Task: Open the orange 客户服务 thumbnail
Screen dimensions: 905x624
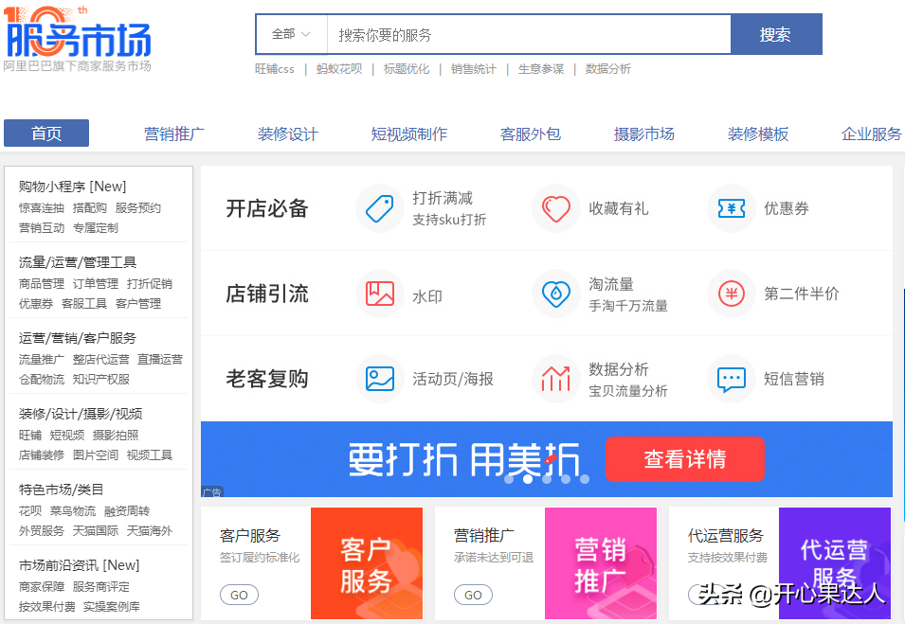Action: (367, 563)
